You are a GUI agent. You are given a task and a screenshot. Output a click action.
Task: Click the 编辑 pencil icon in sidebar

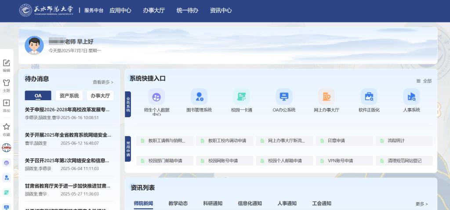point(6,63)
